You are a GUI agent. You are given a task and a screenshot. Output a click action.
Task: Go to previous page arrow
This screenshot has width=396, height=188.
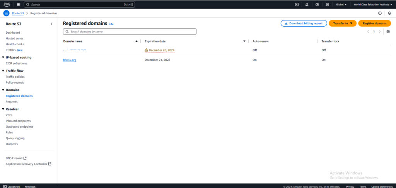pyautogui.click(x=368, y=32)
